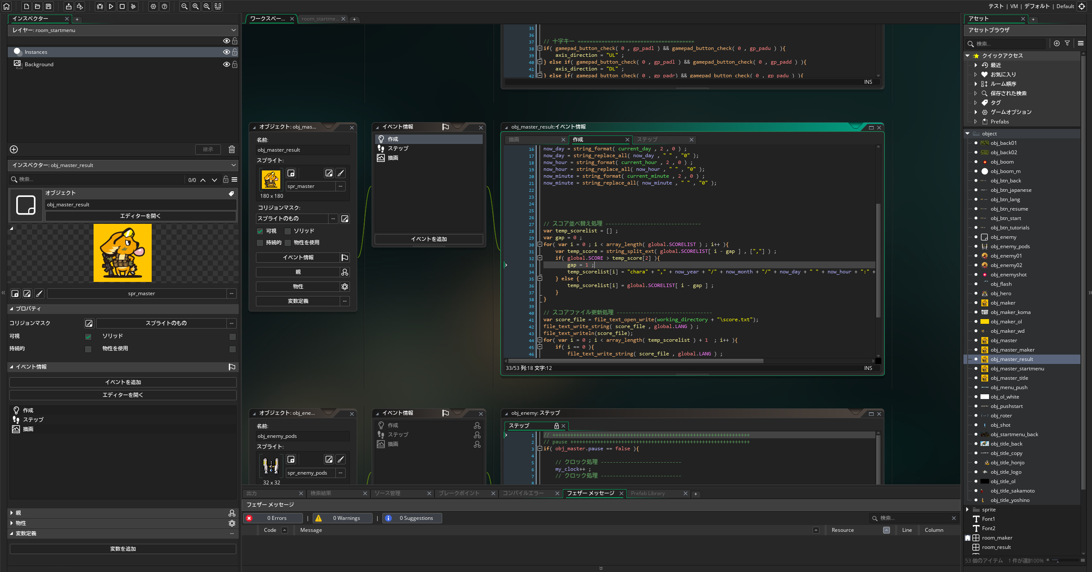Add new layer with plus circle icon

point(14,149)
